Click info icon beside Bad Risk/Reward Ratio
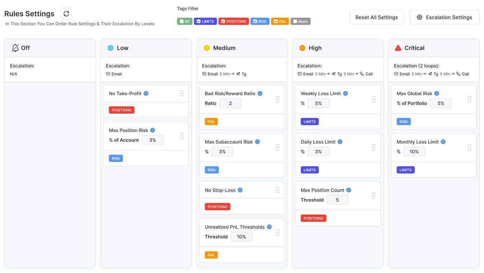Screen dimensions: 484x273 coord(260,93)
